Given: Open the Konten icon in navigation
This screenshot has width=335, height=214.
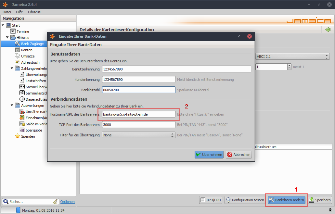Looking at the screenshot, I should [x=18, y=50].
